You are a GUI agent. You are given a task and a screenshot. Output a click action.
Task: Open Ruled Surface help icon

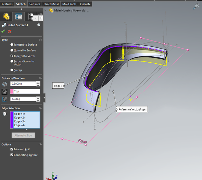click(39, 25)
